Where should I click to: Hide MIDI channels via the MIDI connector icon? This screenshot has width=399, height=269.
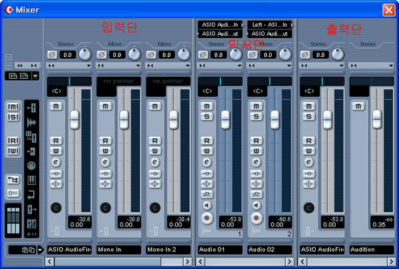31,166
